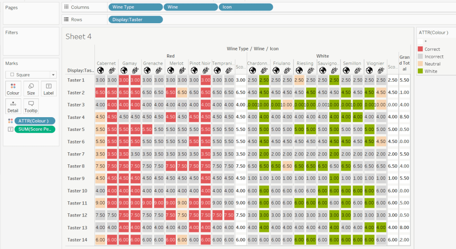This screenshot has width=456, height=249.
Task: Open the Colour marks card
Action: [x=13, y=89]
